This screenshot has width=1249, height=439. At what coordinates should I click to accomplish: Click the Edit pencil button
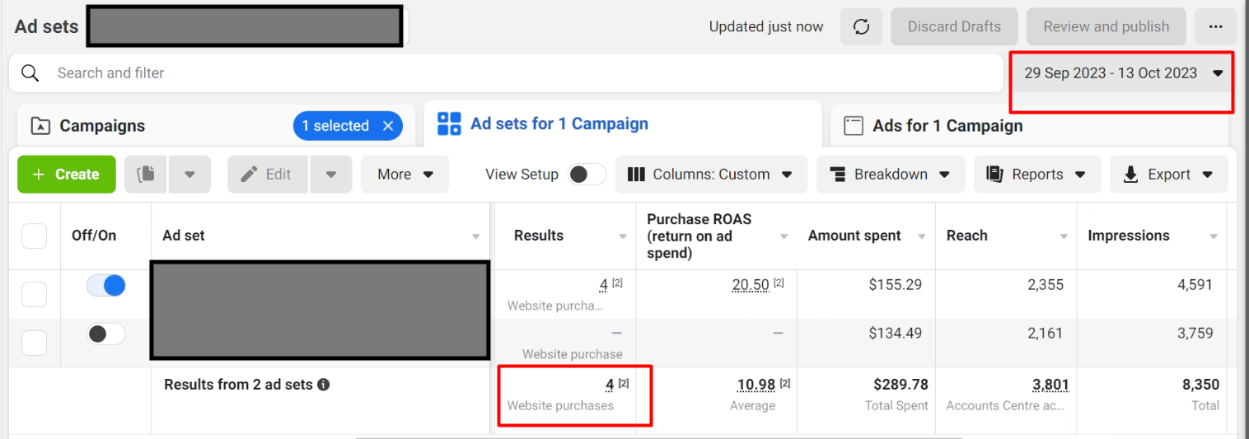pyautogui.click(x=268, y=175)
